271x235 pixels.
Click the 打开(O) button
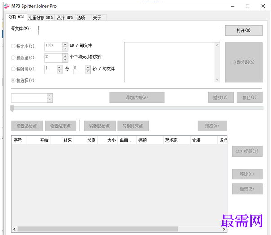[x=244, y=30]
